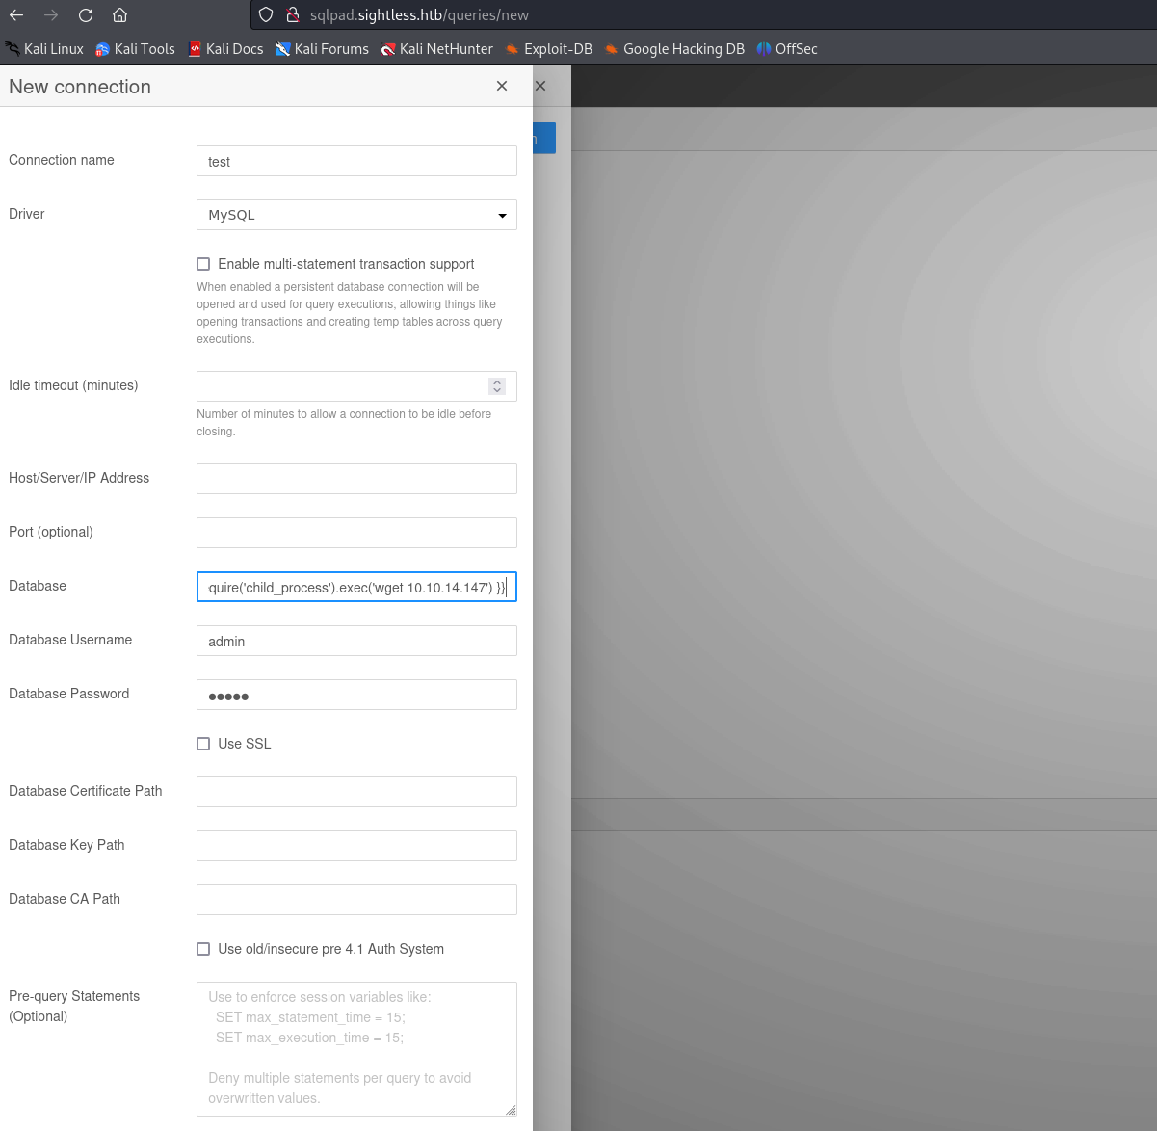Click the insecure connection padlock icon
1157x1131 pixels.
tap(292, 15)
